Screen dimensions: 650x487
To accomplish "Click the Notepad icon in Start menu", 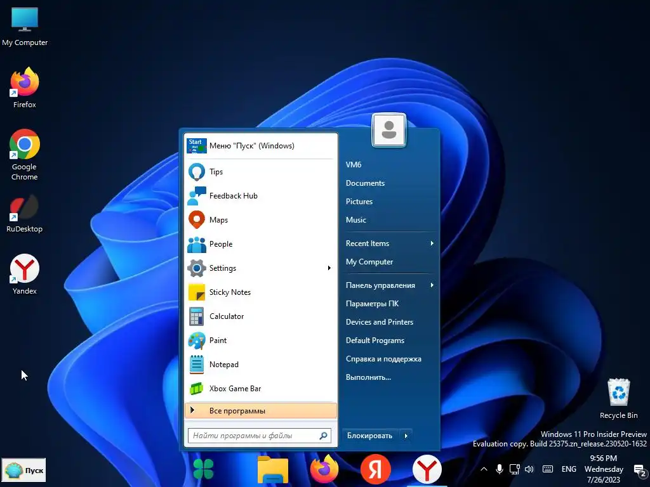I will pos(197,365).
